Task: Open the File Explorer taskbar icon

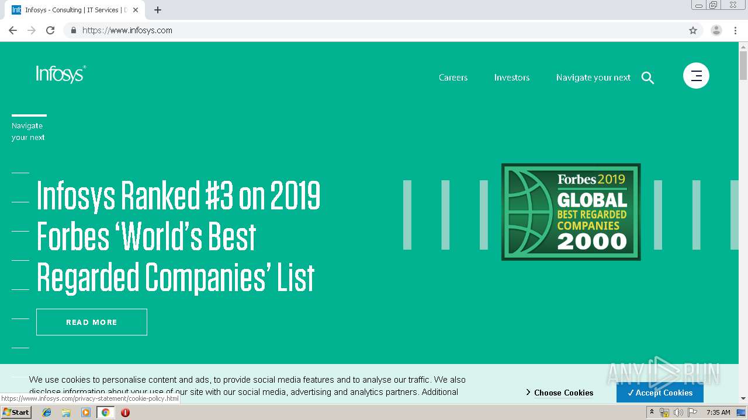Action: coord(66,412)
